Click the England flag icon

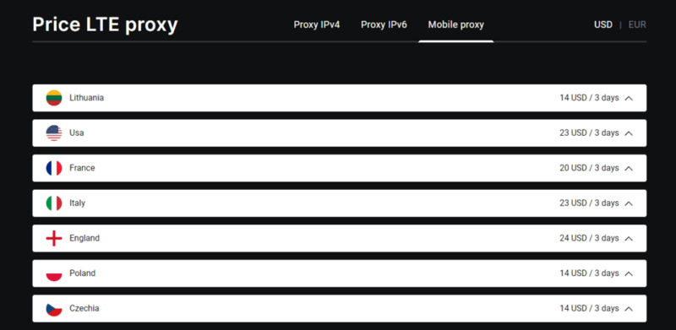pyautogui.click(x=54, y=238)
